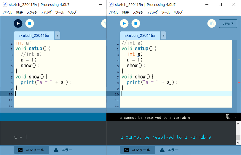Expand the tab arrow menu in the right window

coord(163,36)
